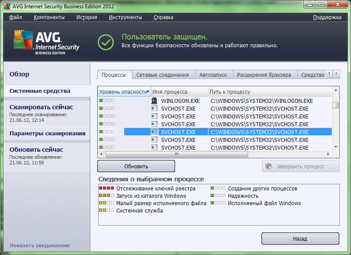Image resolution: width=351 pixels, height=255 pixels.
Task: Click the horizontal scrollbar left arrow
Action: click(x=102, y=154)
